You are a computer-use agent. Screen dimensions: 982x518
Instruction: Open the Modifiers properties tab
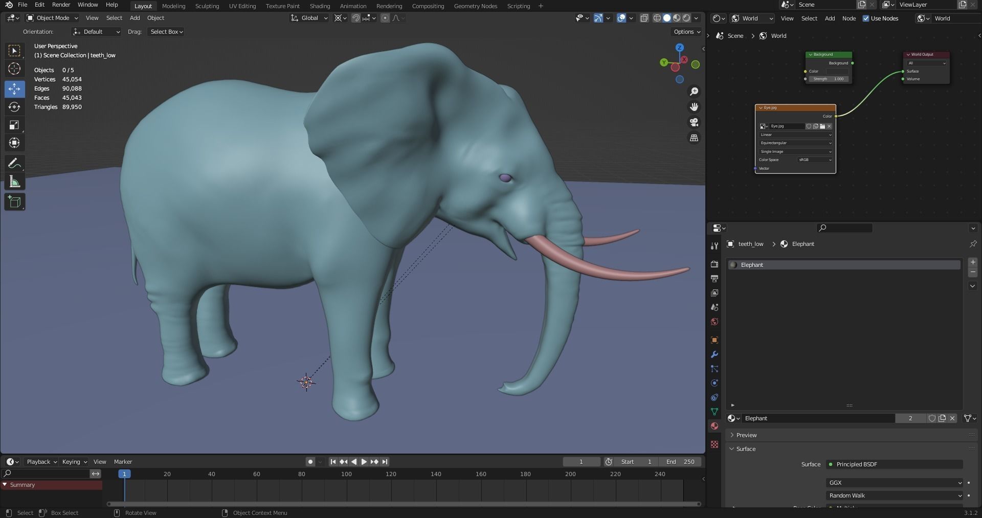pos(715,354)
